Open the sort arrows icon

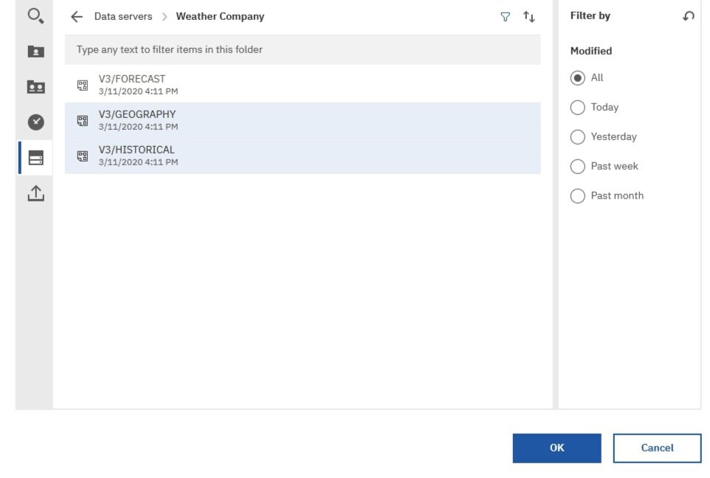click(x=529, y=17)
